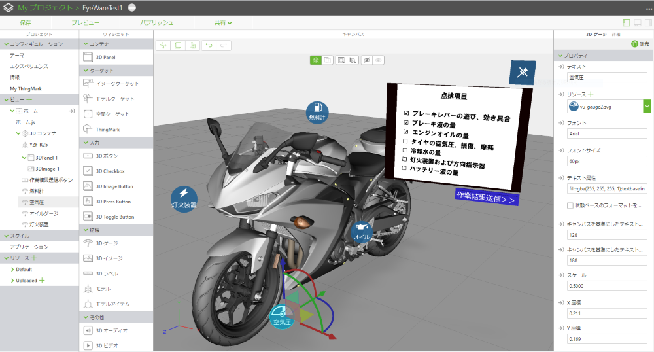Collapse the 3DPanel-1 tree node

(x=24, y=158)
